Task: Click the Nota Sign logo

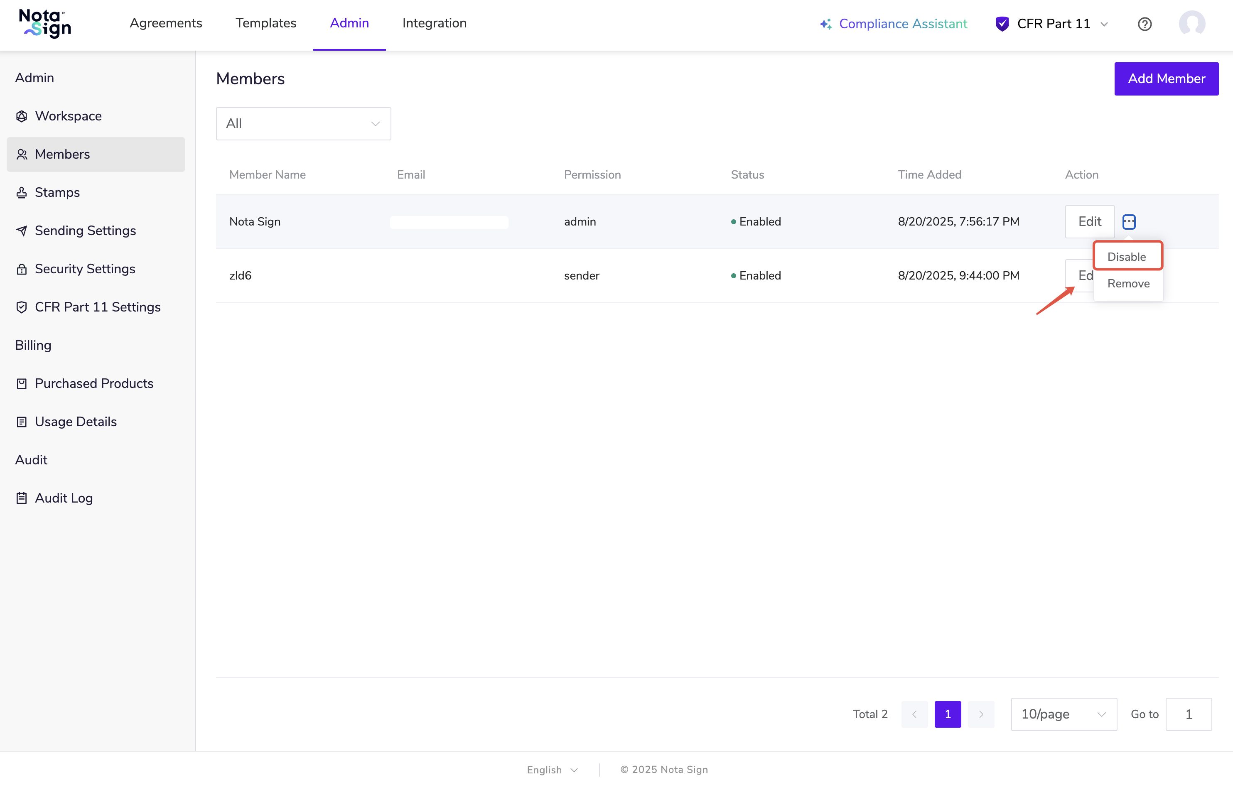Action: (x=45, y=24)
